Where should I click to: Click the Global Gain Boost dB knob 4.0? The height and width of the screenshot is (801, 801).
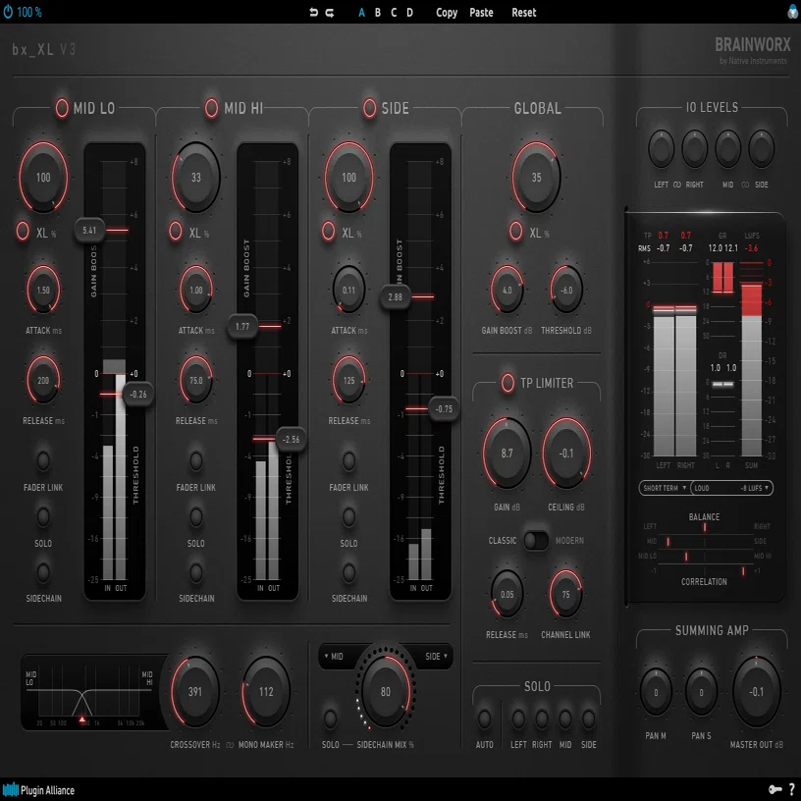click(x=507, y=290)
